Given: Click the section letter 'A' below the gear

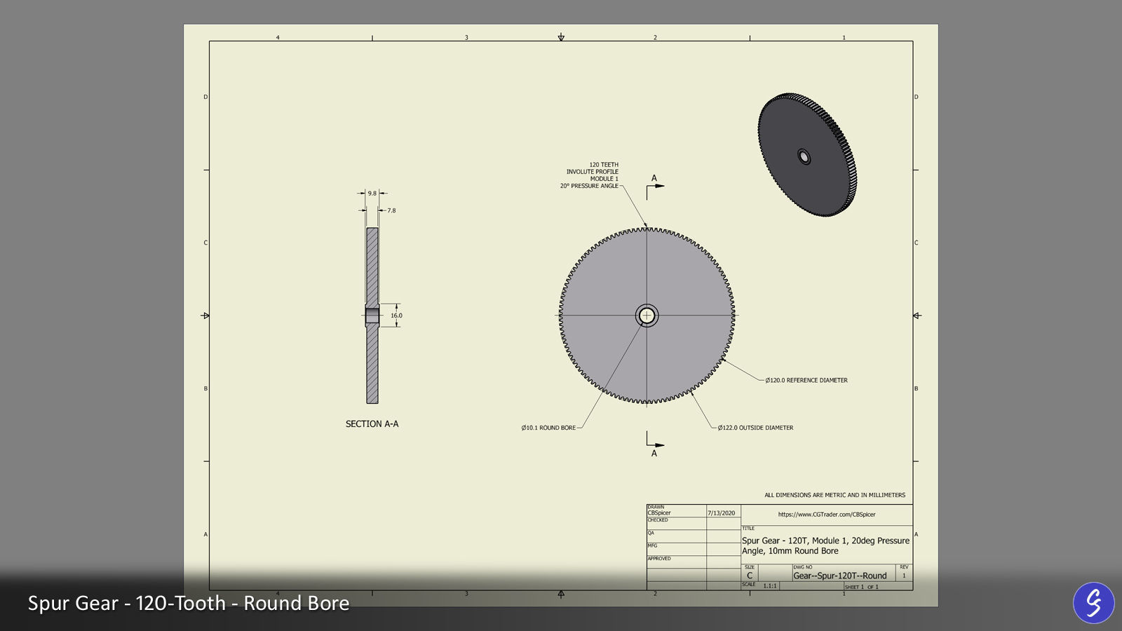Looking at the screenshot, I should [x=654, y=454].
